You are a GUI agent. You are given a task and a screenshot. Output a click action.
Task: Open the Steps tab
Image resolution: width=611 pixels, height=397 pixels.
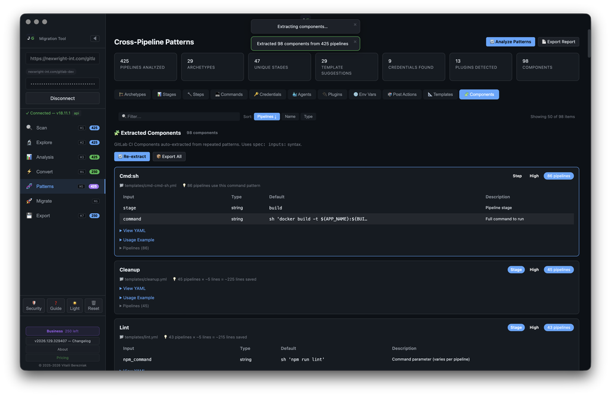(196, 94)
